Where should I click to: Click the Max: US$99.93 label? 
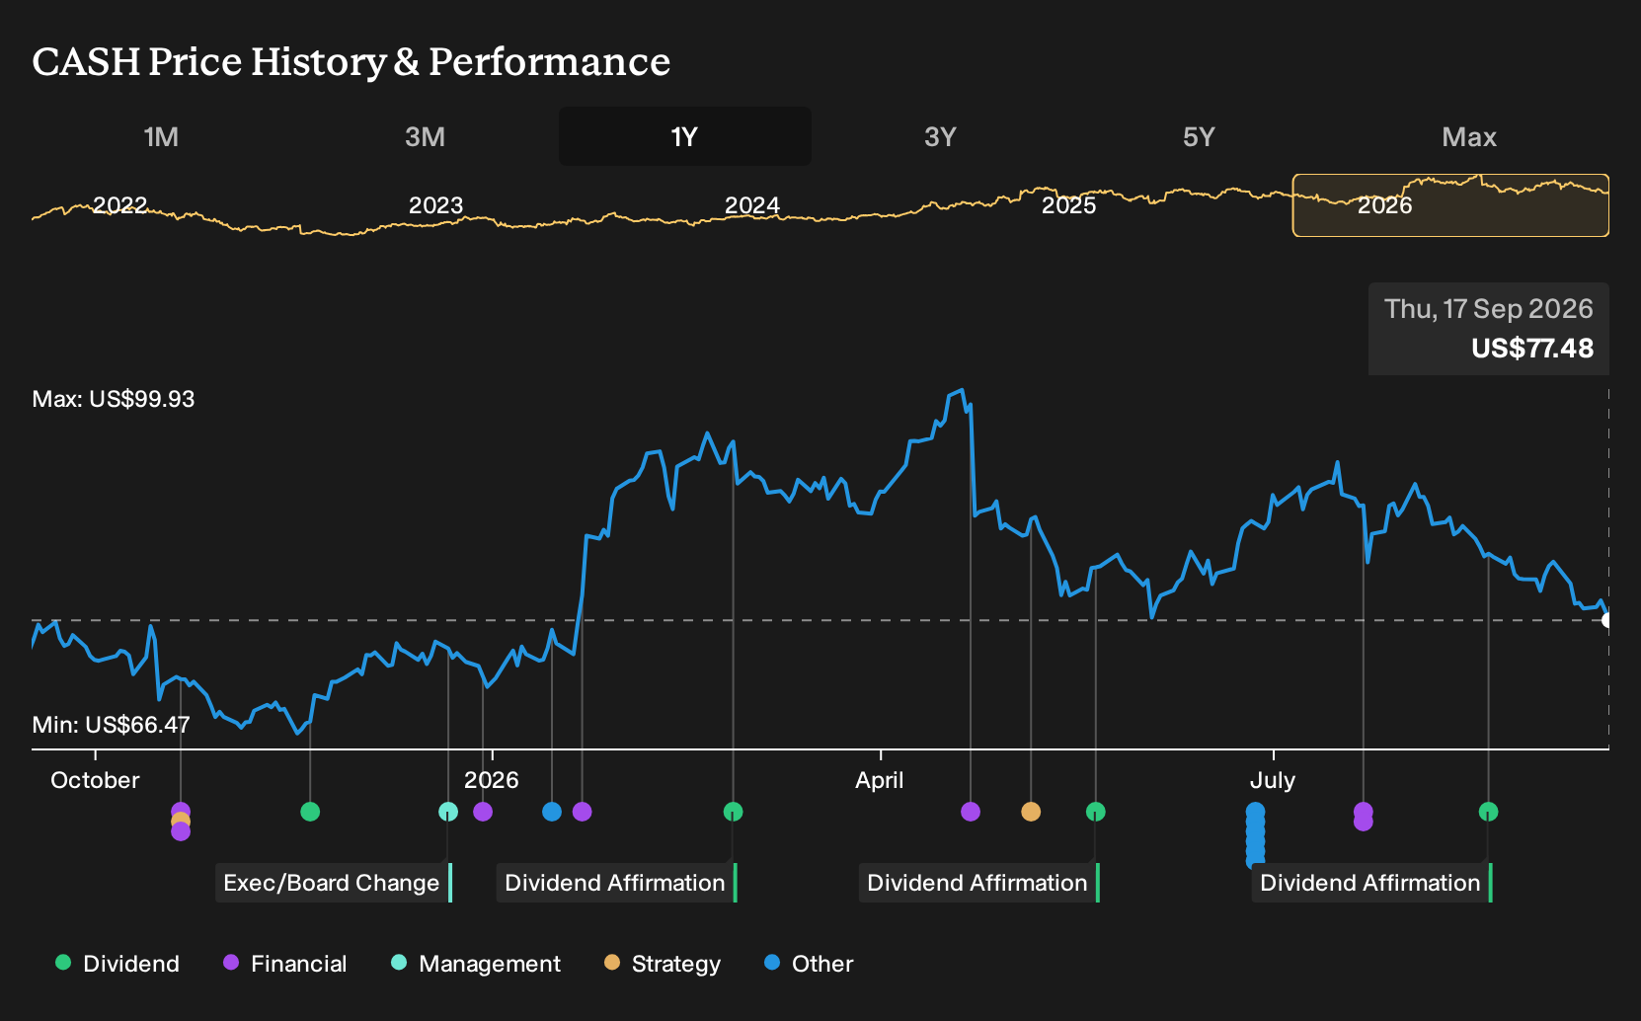[x=114, y=399]
